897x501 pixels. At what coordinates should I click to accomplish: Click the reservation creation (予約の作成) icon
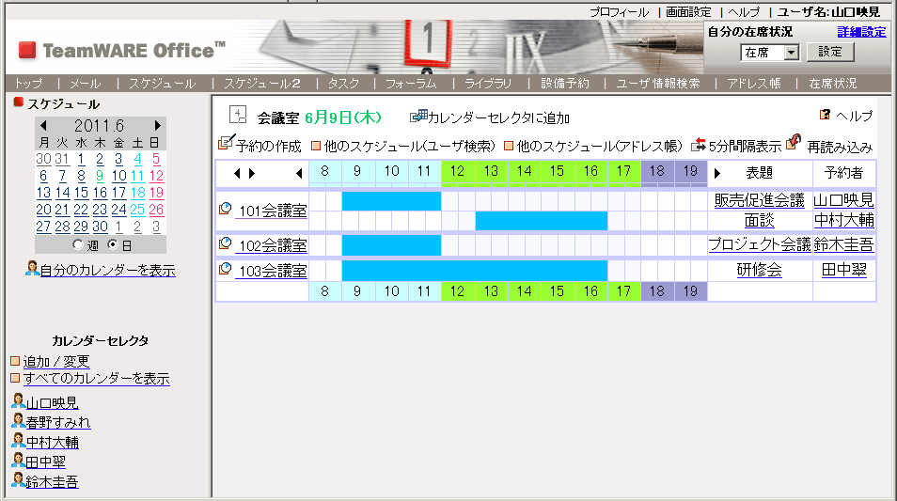[x=225, y=144]
